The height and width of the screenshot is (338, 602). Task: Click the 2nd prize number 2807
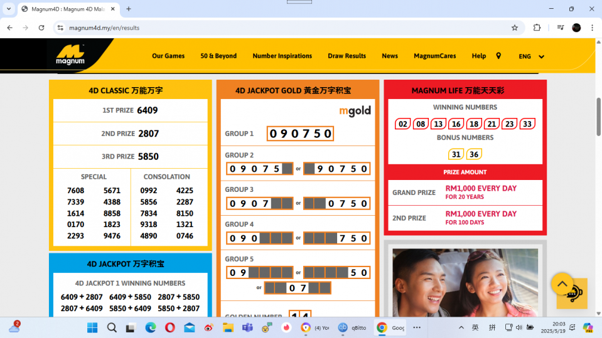(x=149, y=134)
